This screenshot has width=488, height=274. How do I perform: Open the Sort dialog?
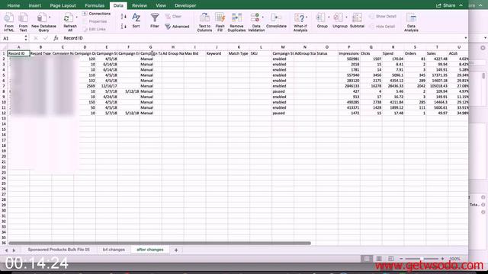coord(136,21)
